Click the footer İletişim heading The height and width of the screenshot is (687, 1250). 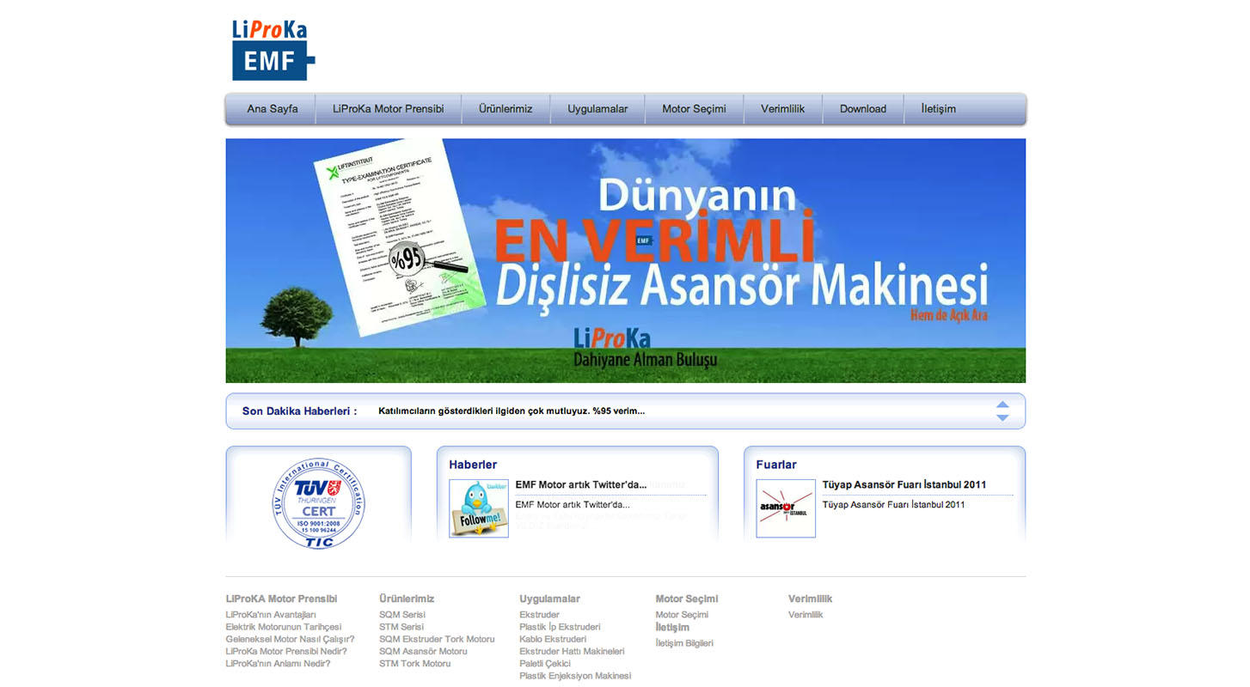pyautogui.click(x=672, y=628)
